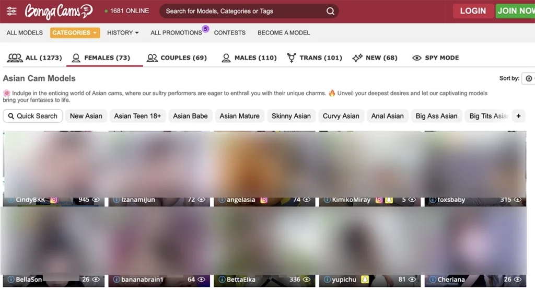Click the Instagram icon beside angelasia

[264, 200]
